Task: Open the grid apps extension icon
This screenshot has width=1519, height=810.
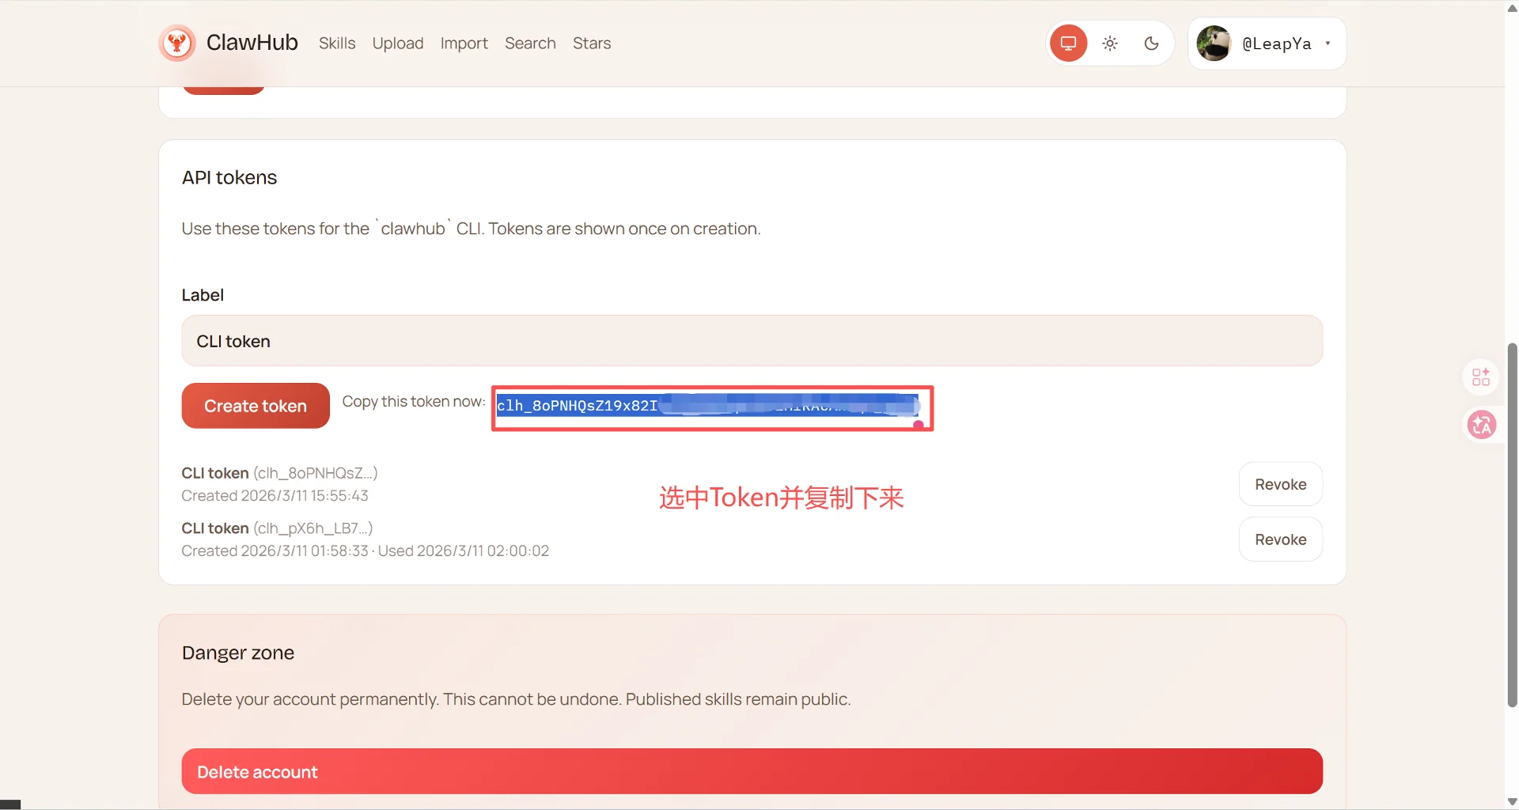Action: (1481, 377)
